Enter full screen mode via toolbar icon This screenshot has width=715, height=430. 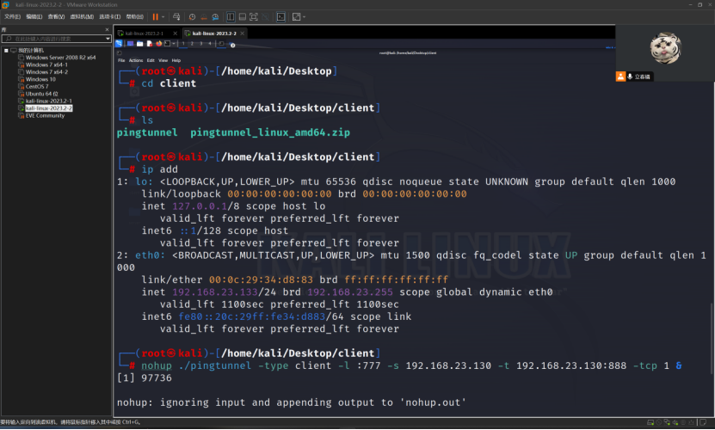click(x=254, y=17)
